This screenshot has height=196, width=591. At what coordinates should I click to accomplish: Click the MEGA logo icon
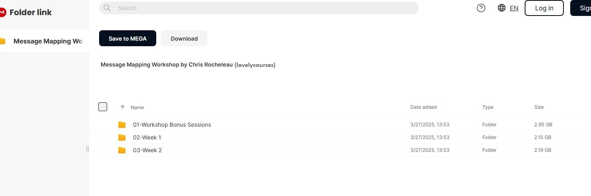[2, 12]
